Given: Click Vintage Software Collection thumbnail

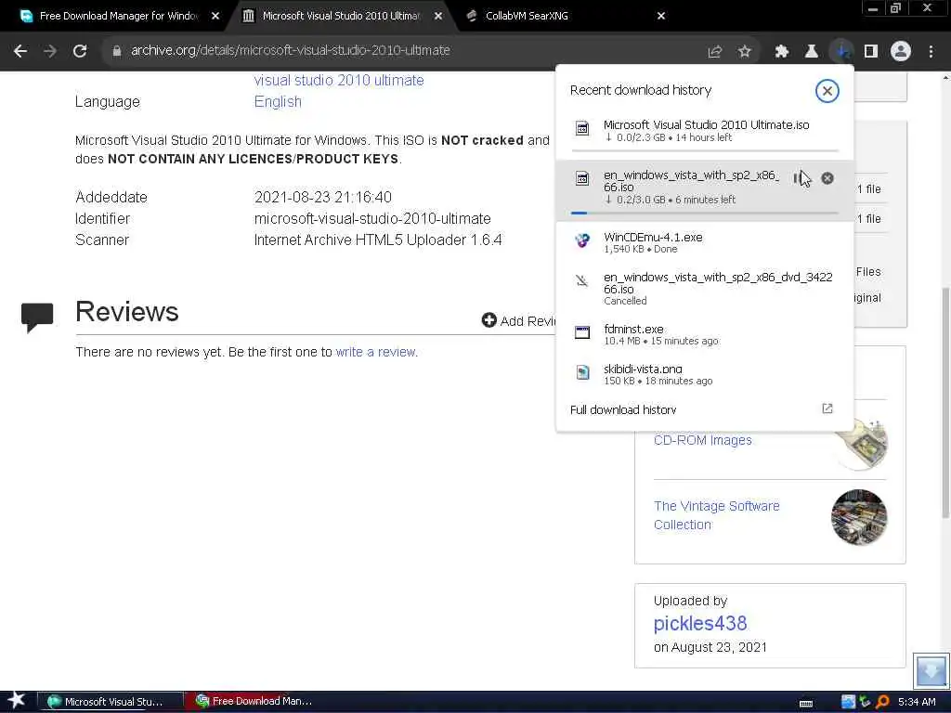Looking at the screenshot, I should point(859,517).
